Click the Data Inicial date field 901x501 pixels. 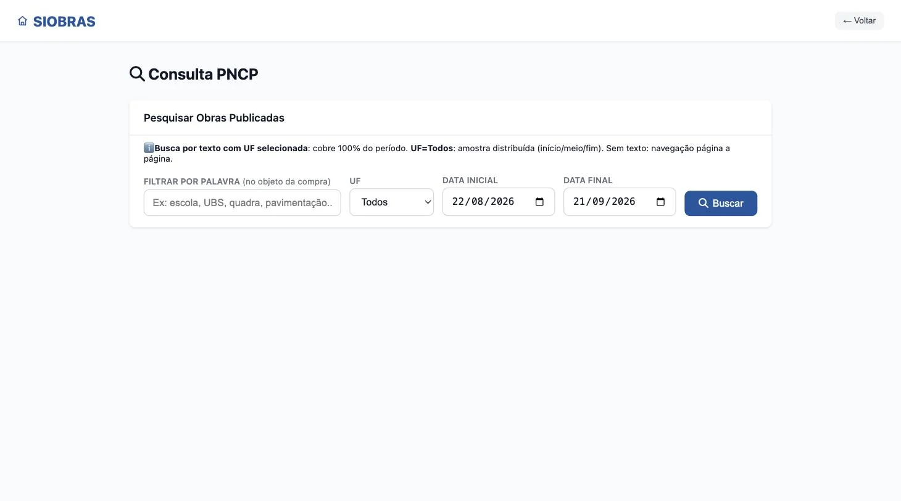coord(499,202)
